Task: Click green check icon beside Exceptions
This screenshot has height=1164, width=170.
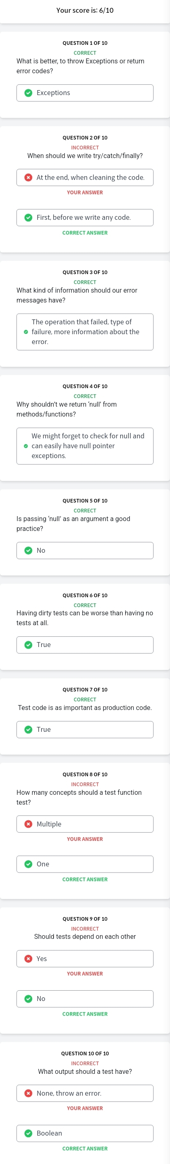Action: (x=28, y=93)
